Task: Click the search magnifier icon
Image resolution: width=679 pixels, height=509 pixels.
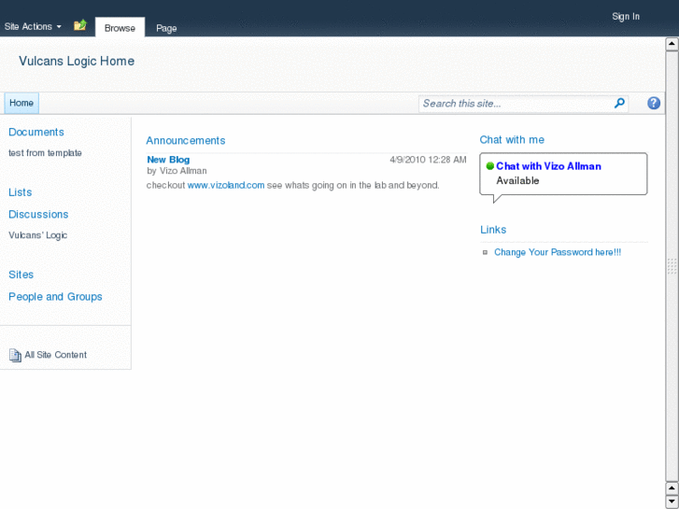Action: point(619,103)
